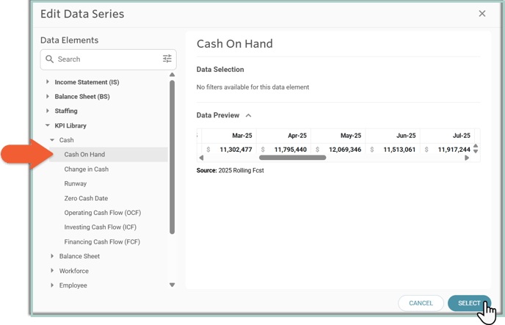Expand the Balance Sheet KPI folder
This screenshot has width=505, height=325.
52,256
